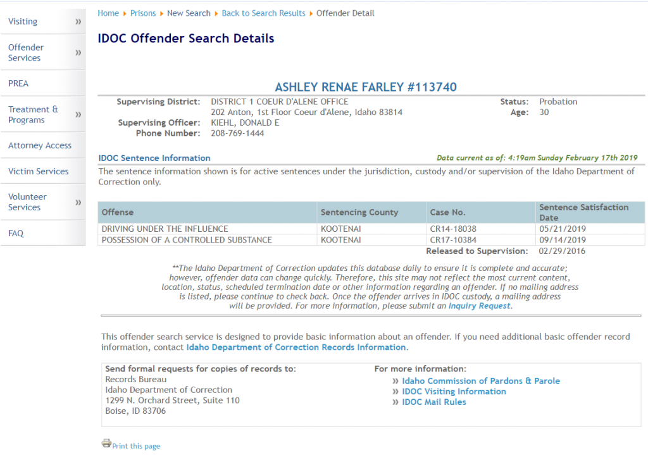Image resolution: width=648 pixels, height=458 pixels.
Task: Open the FAQ sidebar item
Action: tap(16, 233)
